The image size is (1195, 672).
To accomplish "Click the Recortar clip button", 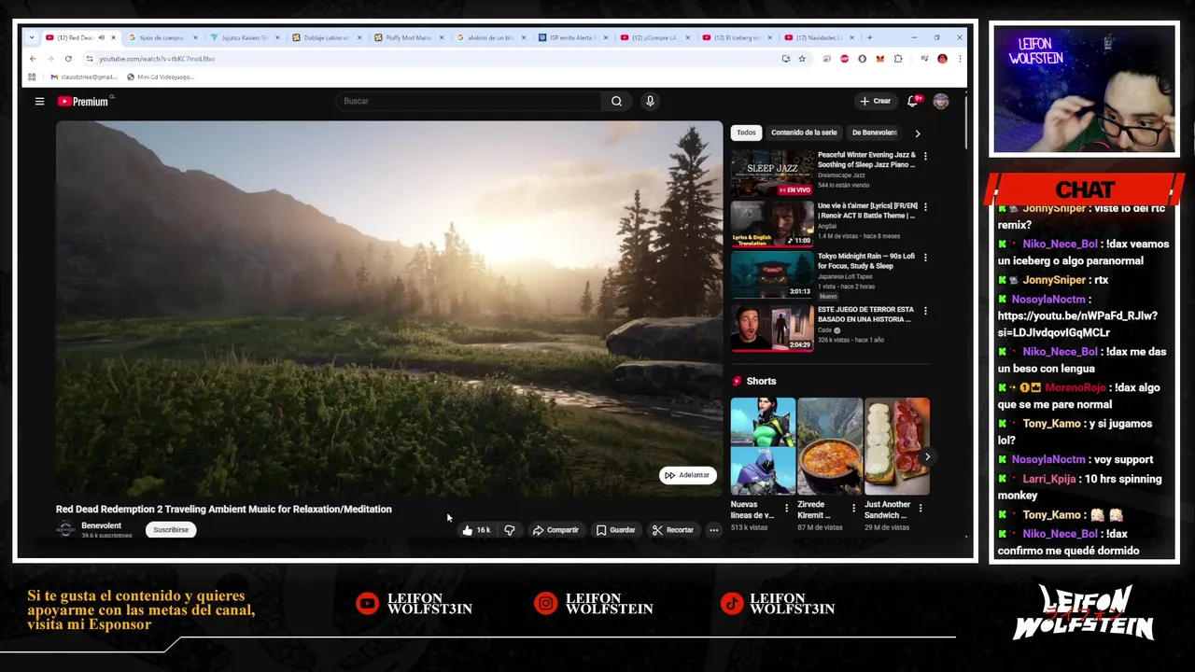I will point(673,530).
